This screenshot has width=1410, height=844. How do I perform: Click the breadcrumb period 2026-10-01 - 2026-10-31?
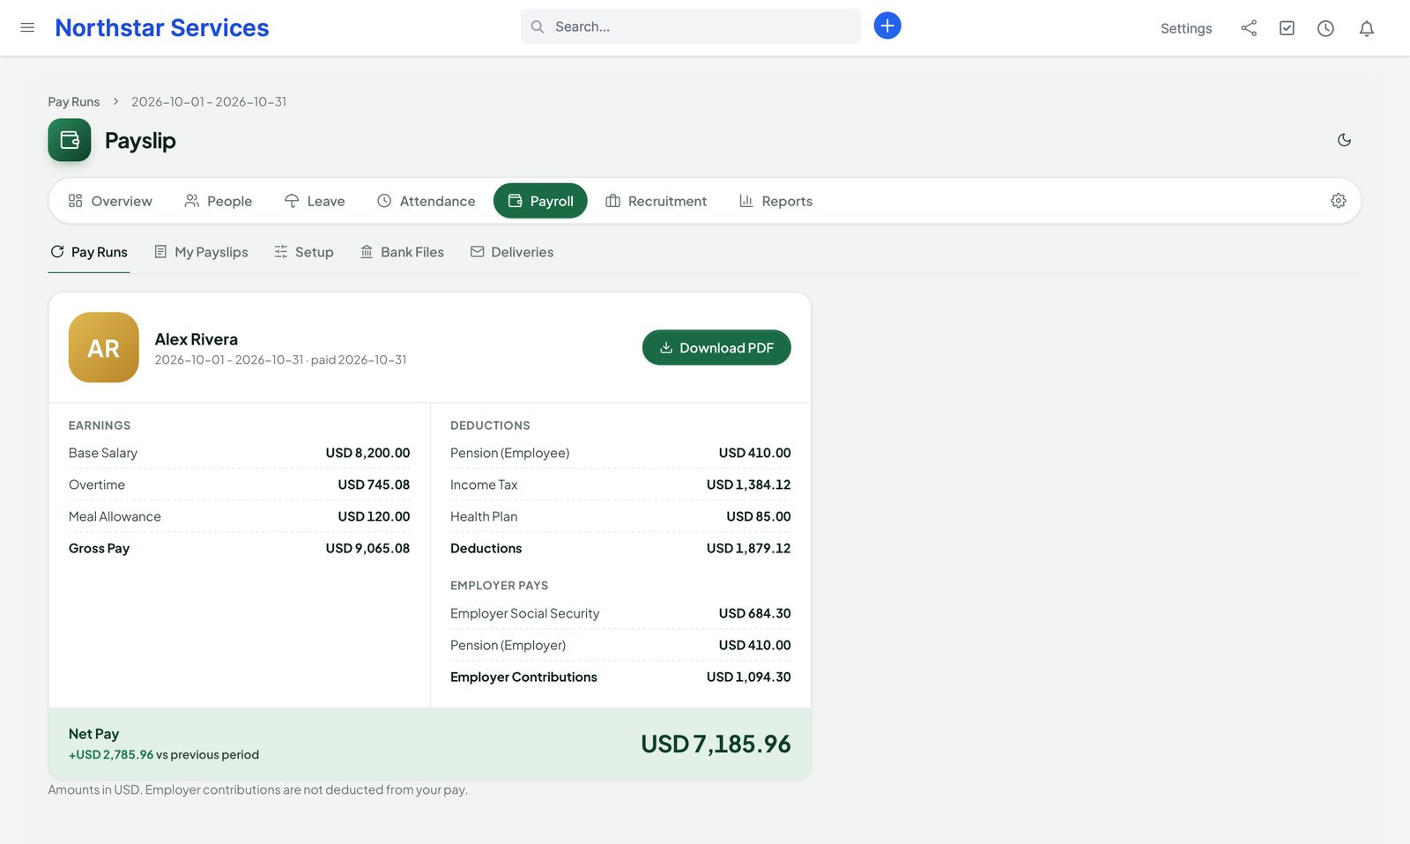click(209, 101)
